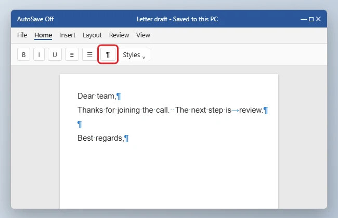Toggle AutoSave Off in title bar

coord(35,19)
